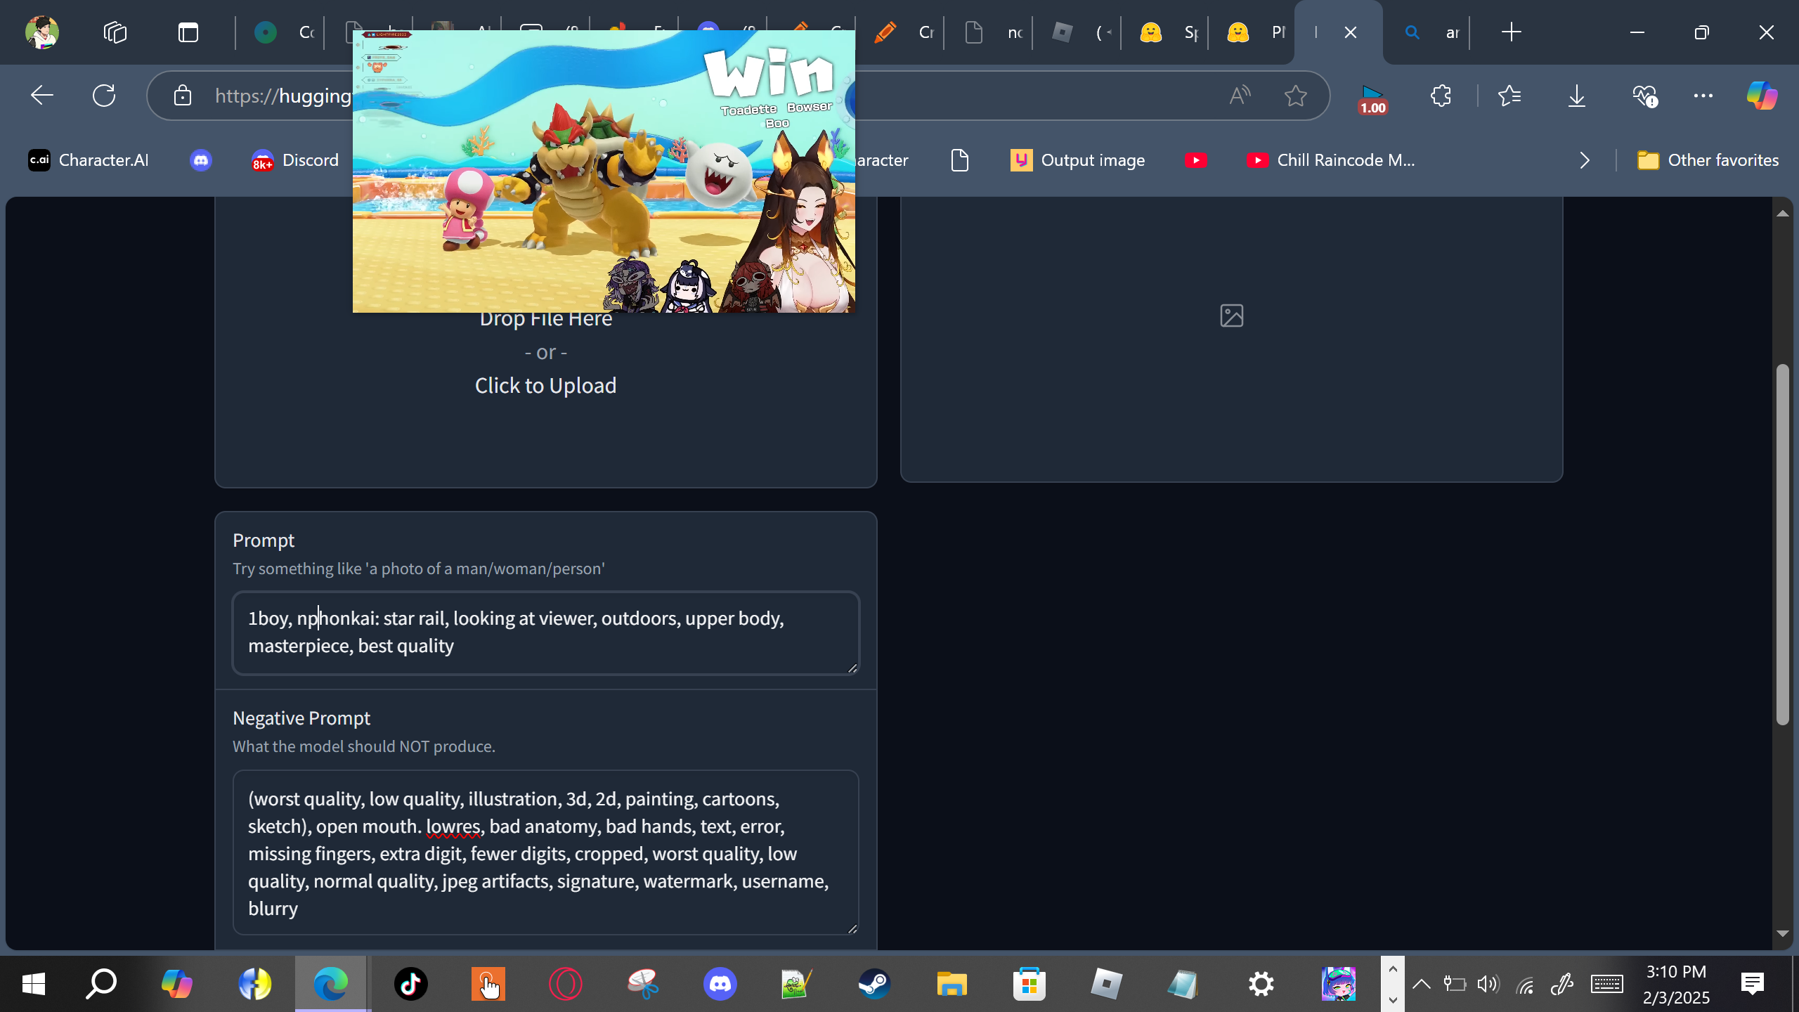The image size is (1799, 1012).
Task: Open the tab actions menu icon
Action: (188, 32)
